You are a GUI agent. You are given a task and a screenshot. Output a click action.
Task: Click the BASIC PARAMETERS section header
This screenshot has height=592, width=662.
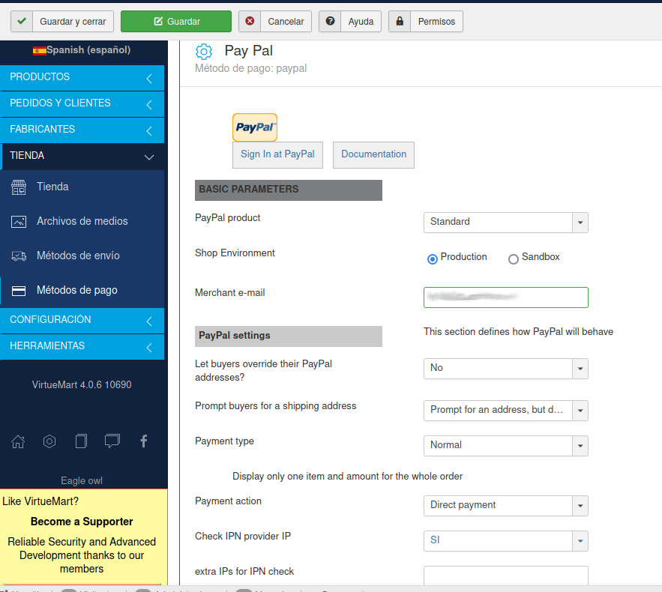[289, 190]
